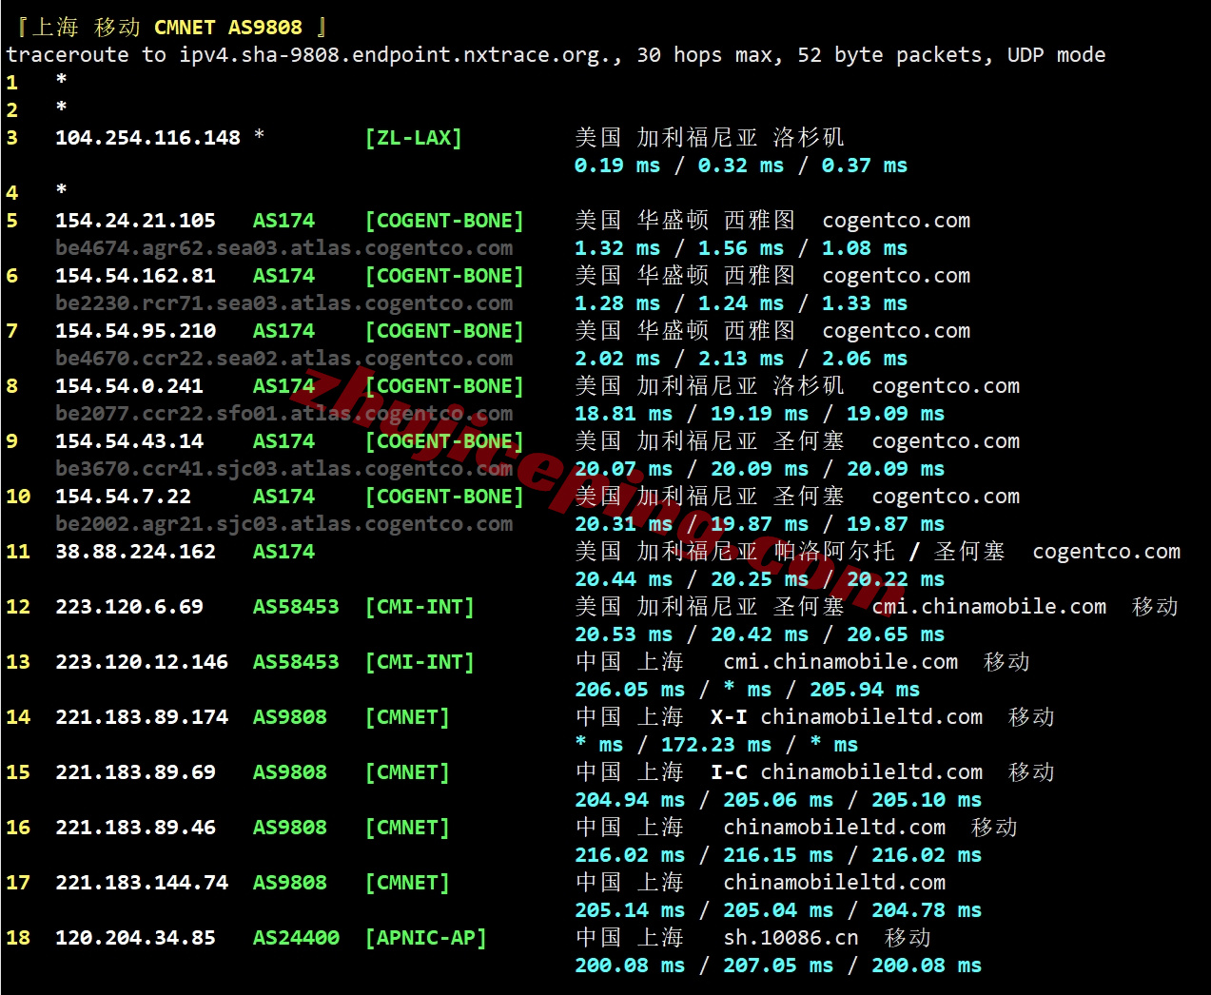Select AS58453 on the 223.120.12.146 row
Screen dimensions: 1211x995
point(296,662)
